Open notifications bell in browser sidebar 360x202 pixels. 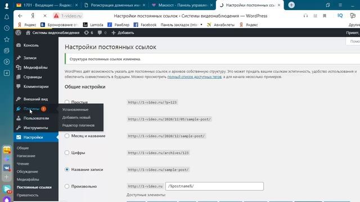7,17
